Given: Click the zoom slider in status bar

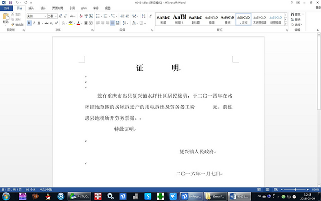Looking at the screenshot, I should tap(295, 190).
